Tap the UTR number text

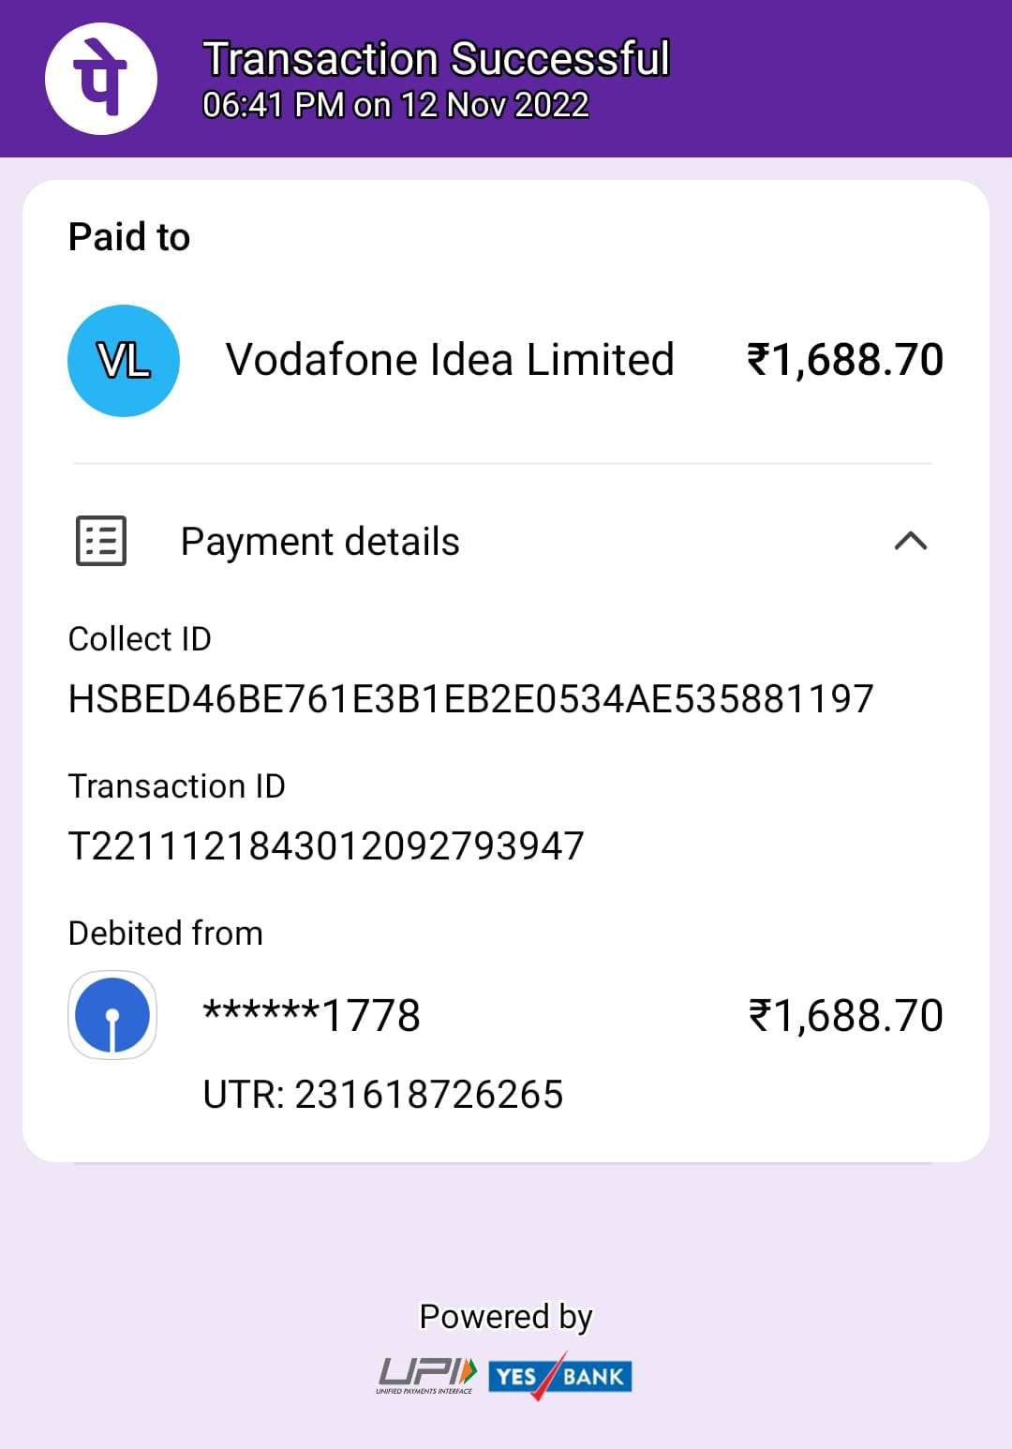click(383, 1095)
